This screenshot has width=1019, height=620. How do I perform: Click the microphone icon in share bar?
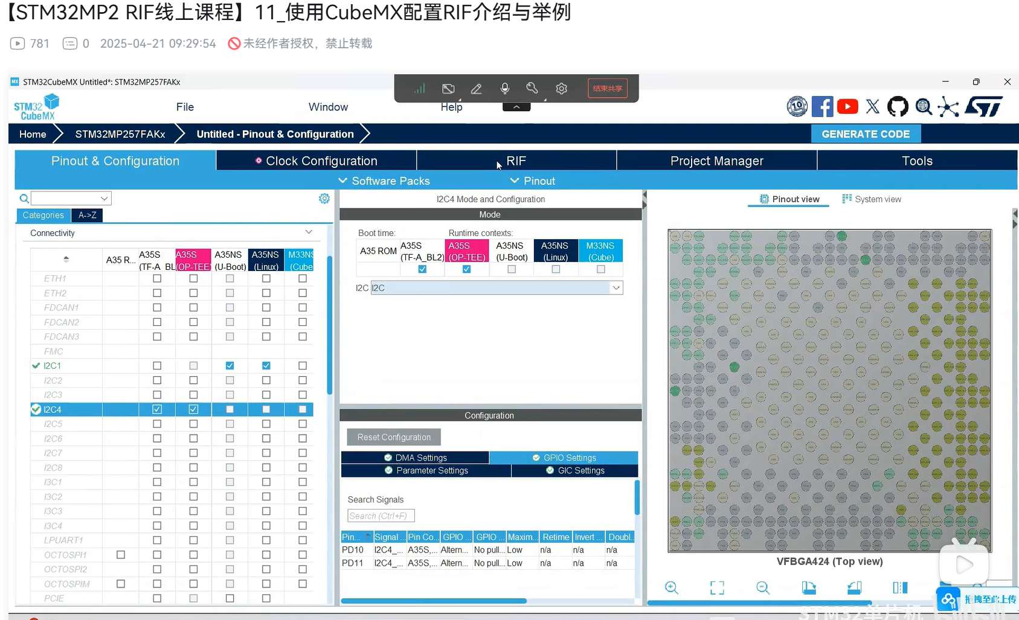point(505,89)
